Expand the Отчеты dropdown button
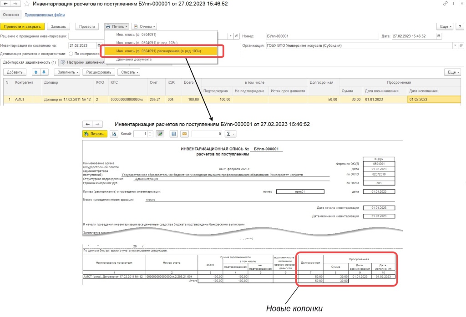Image resolution: width=466 pixels, height=317 pixels. pos(144,26)
